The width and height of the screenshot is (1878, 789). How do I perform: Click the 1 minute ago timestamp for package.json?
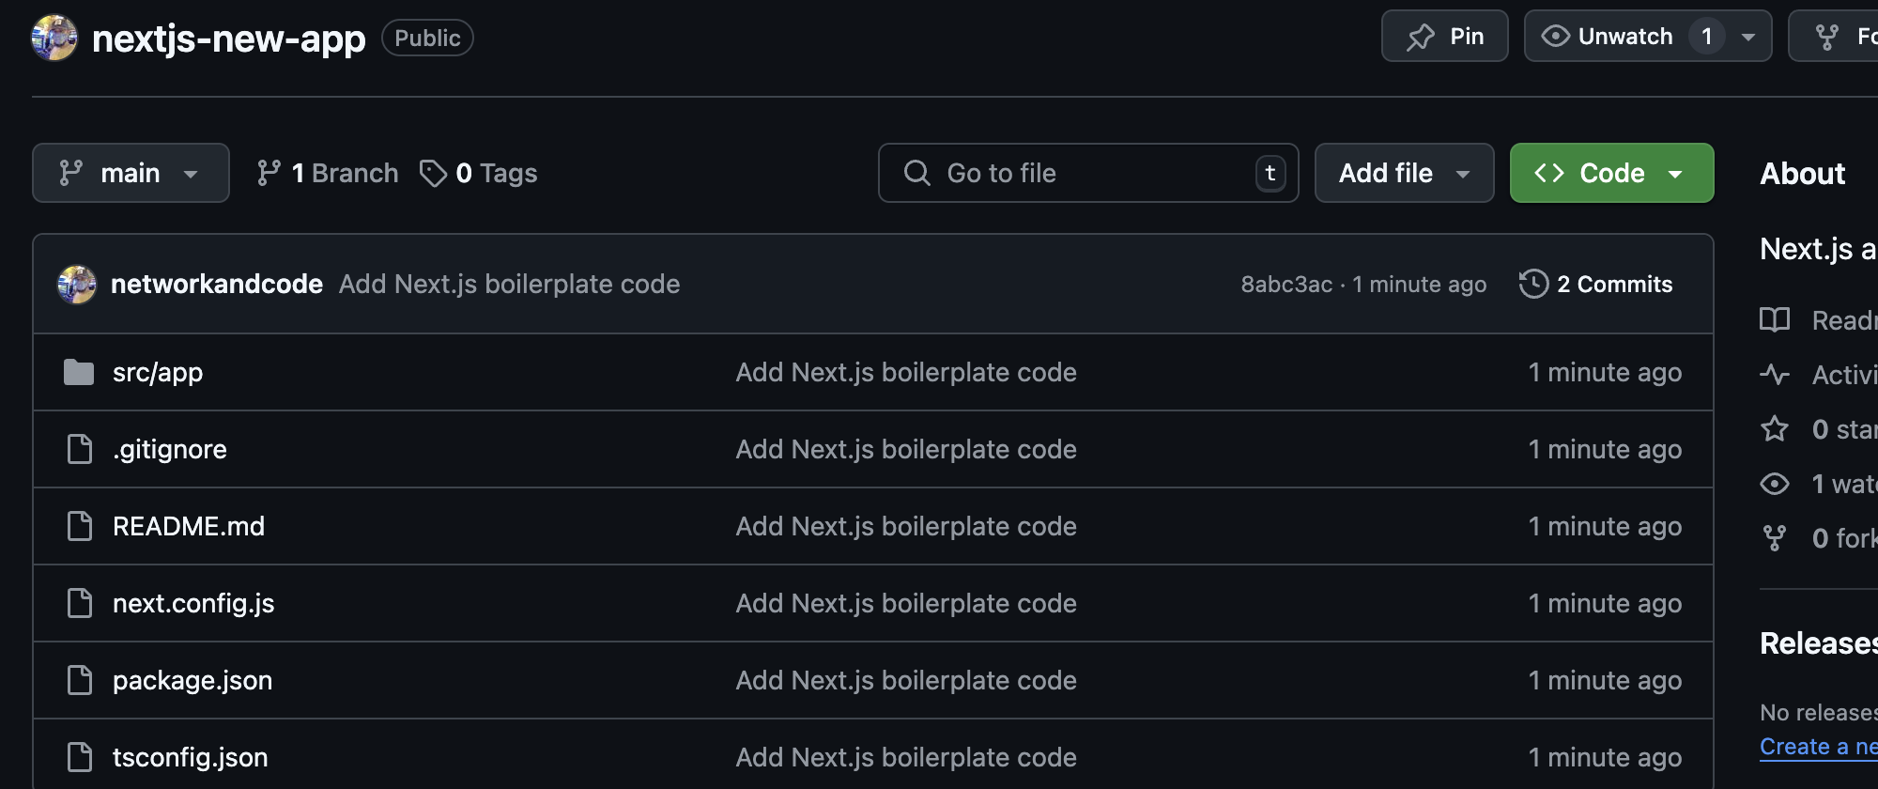[1605, 680]
